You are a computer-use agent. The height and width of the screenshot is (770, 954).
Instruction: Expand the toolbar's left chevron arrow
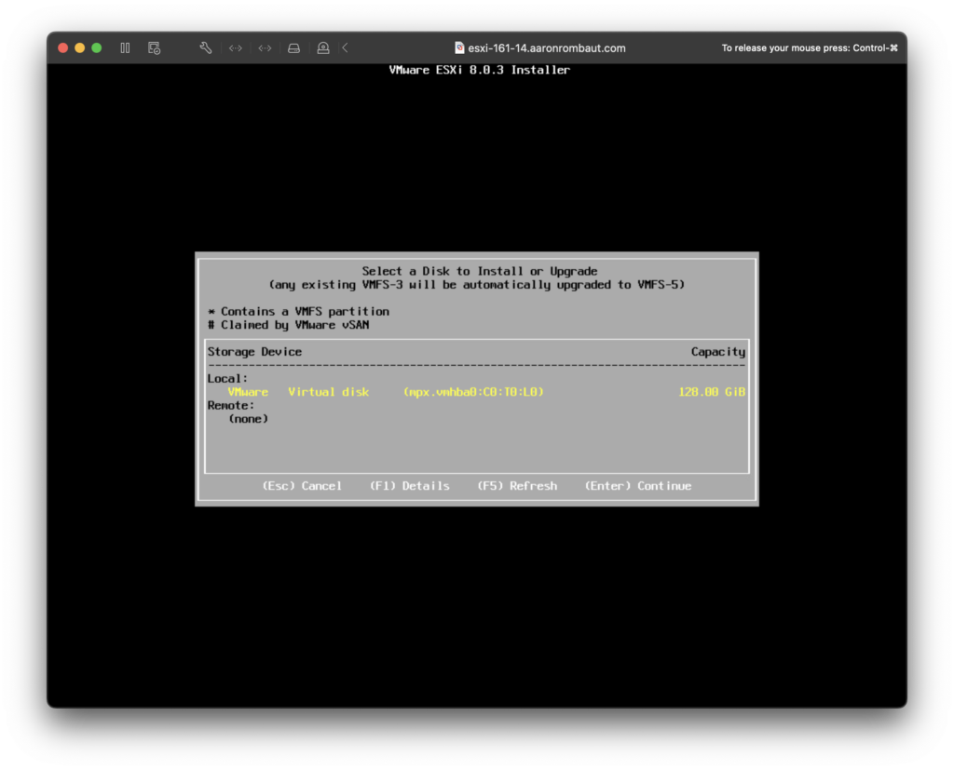[x=345, y=47]
